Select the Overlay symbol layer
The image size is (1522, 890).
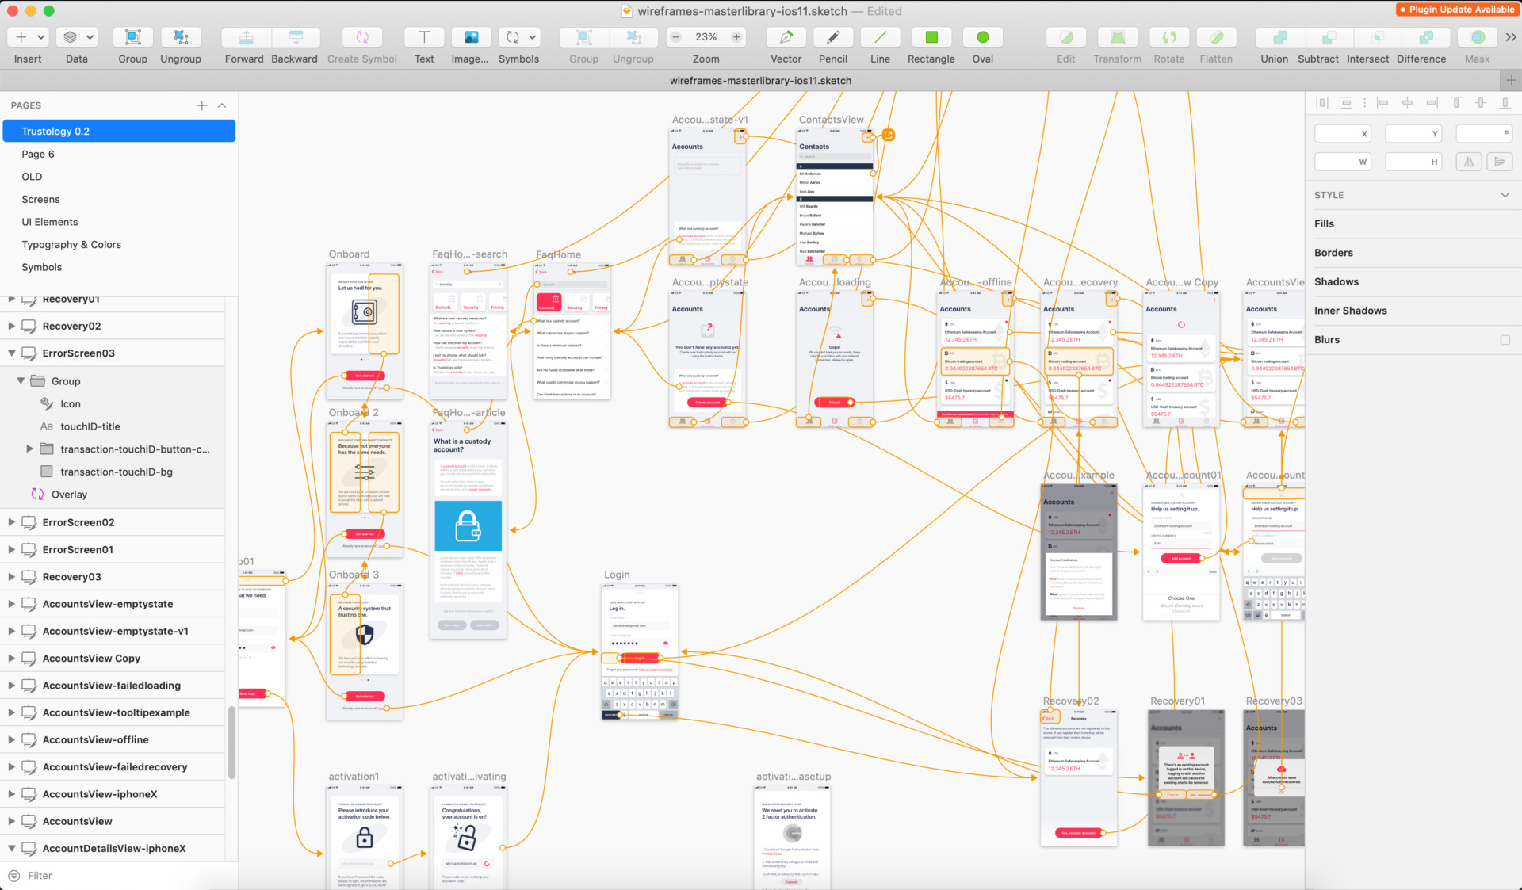tap(113, 495)
